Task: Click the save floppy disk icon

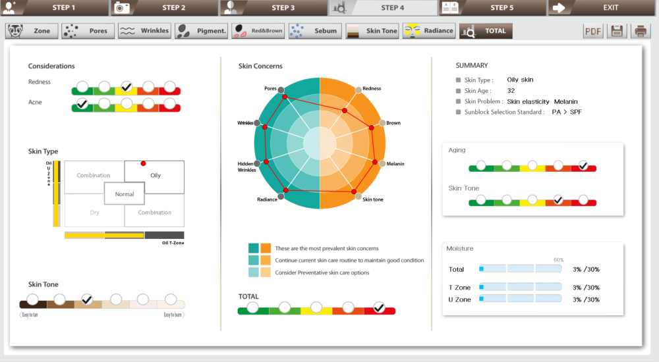Action: [617, 31]
